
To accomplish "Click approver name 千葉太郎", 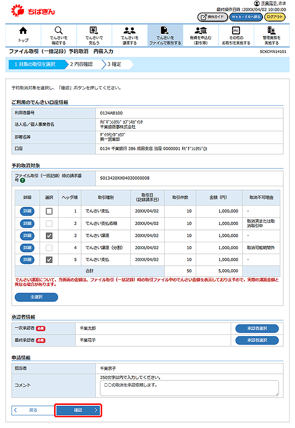I will (88, 328).
